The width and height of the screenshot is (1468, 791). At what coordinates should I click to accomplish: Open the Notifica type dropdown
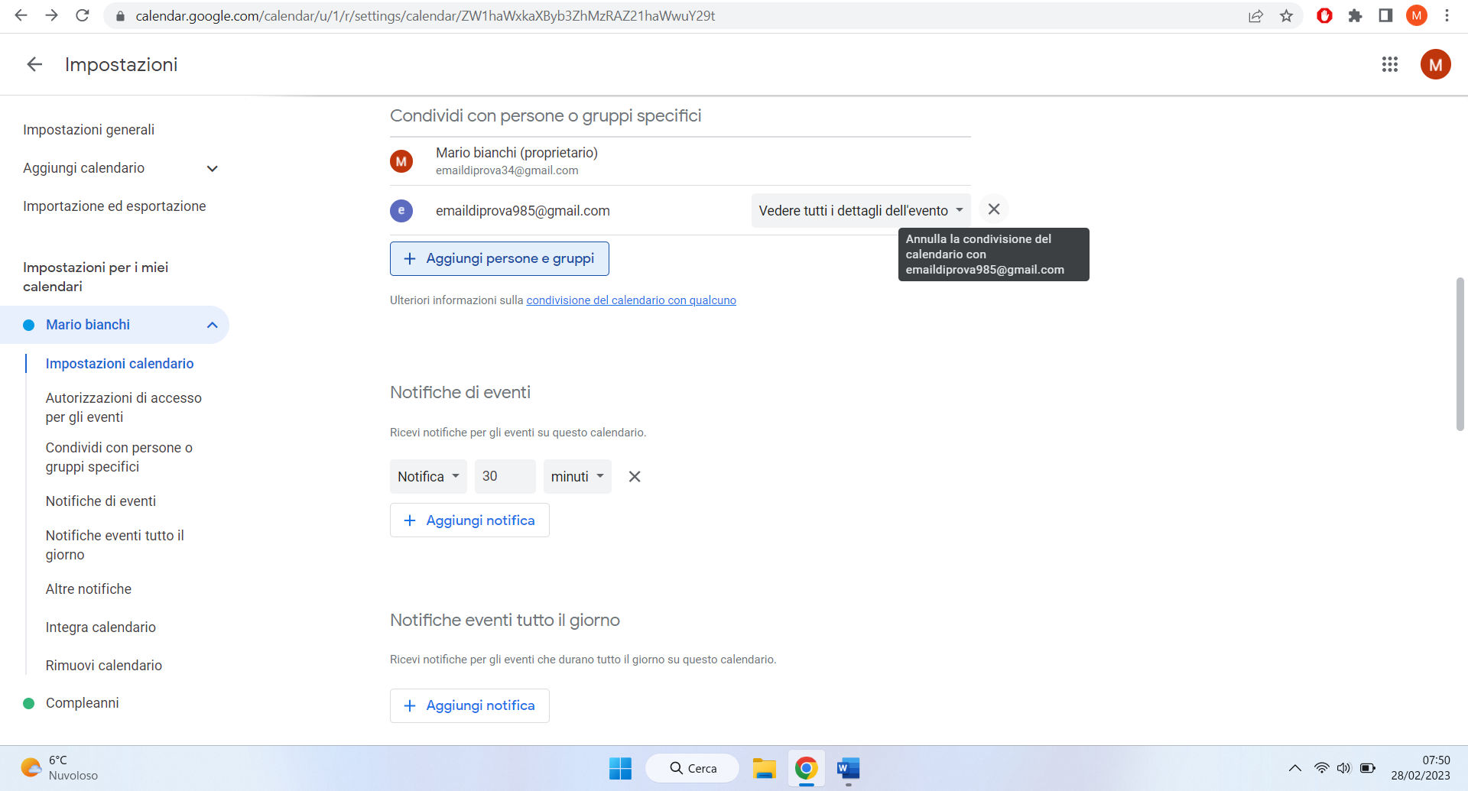pos(427,476)
